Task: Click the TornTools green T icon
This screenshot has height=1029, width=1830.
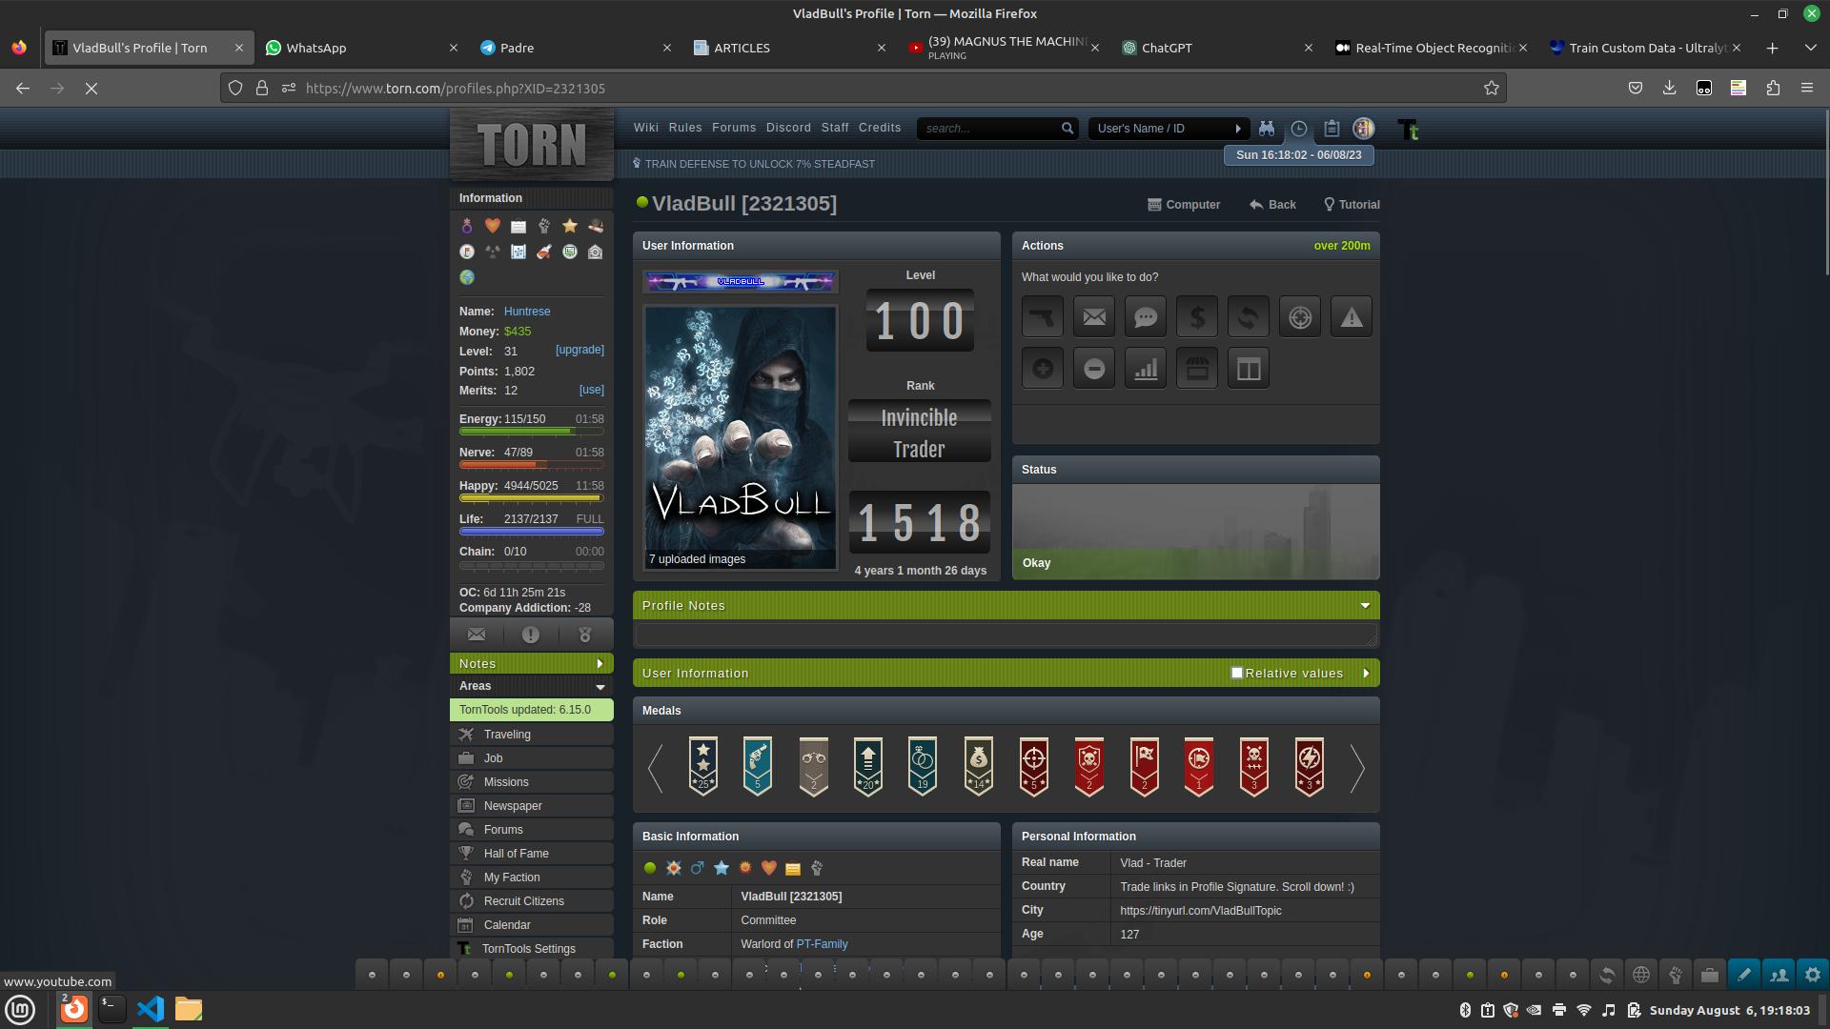Action: coord(1408,130)
